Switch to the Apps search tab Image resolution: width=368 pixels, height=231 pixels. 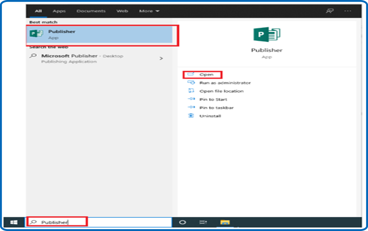(59, 11)
